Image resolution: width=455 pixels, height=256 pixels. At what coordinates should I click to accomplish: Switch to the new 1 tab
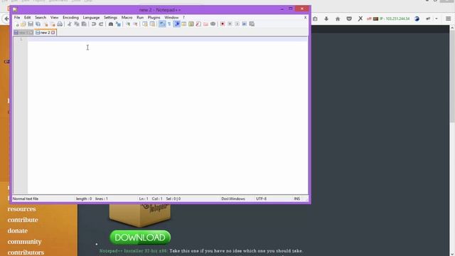coord(23,33)
